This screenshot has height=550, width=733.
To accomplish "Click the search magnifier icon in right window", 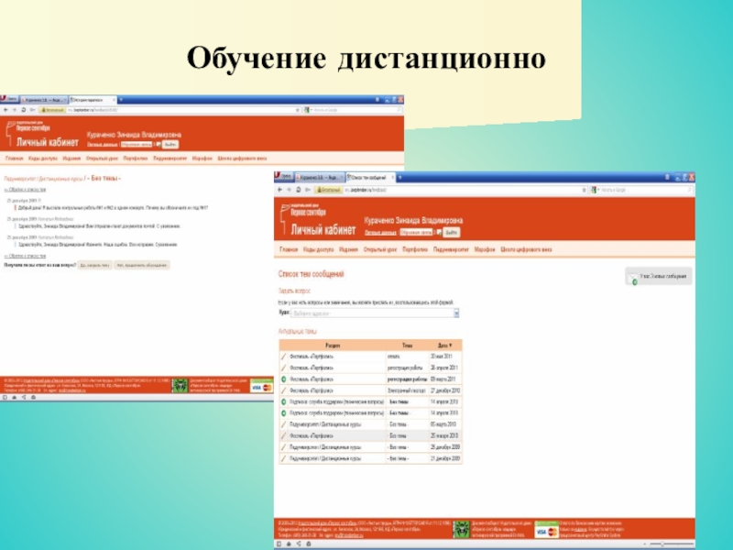I will 689,190.
